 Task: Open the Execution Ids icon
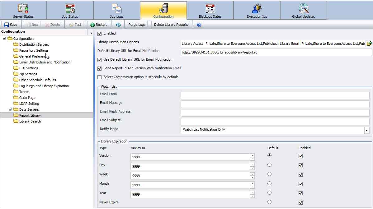257,8
